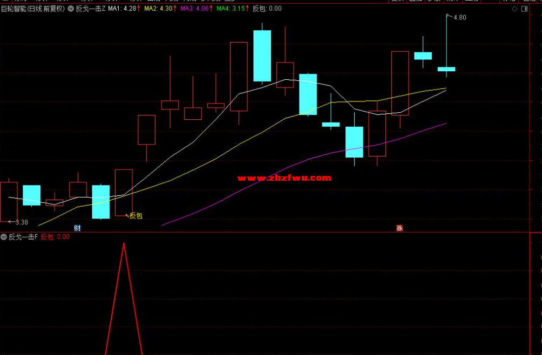The height and width of the screenshot is (355, 542).
Task: Click the 反戈一击F indicator name
Action: (23, 237)
